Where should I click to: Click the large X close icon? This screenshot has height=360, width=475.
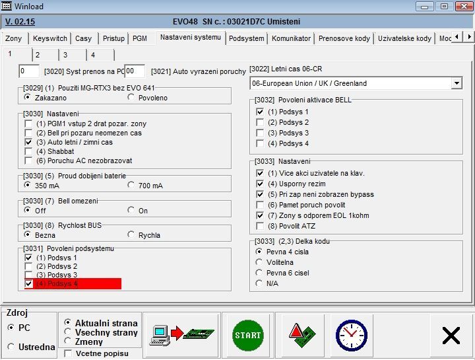pos(451,336)
